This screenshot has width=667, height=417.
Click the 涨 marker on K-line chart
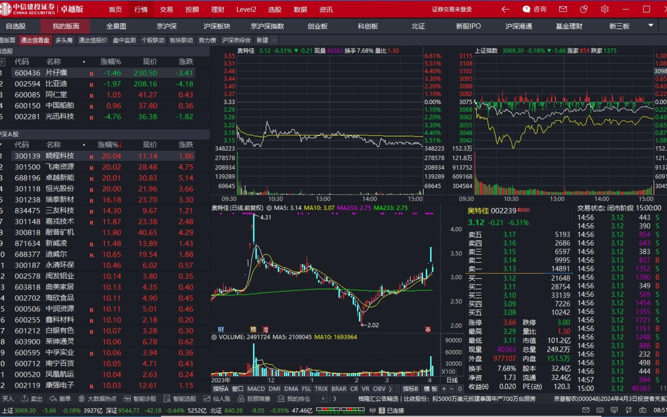coord(428,329)
